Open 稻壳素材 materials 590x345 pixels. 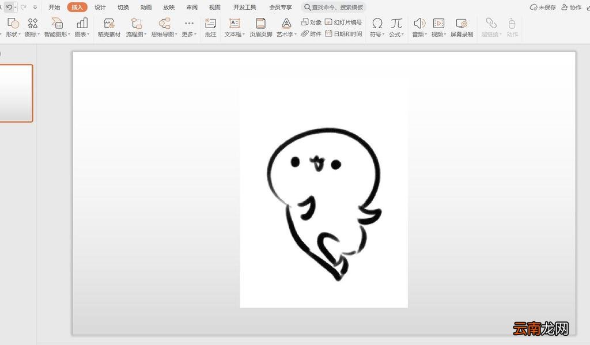tap(109, 28)
